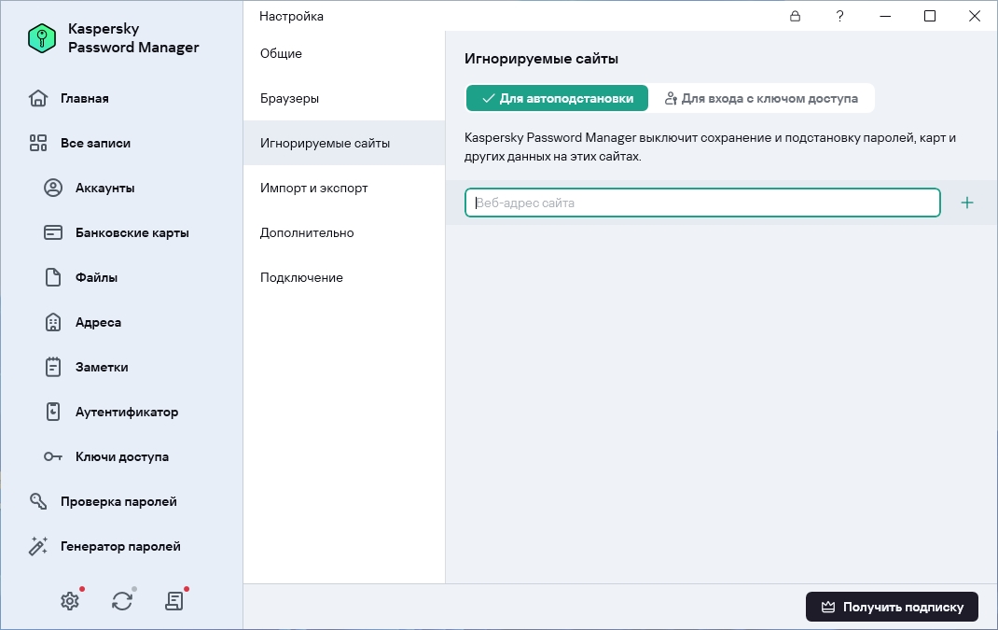Screen dimensions: 998x630
Task: Click the Kaspersky Password Manager logo
Action: [x=42, y=38]
